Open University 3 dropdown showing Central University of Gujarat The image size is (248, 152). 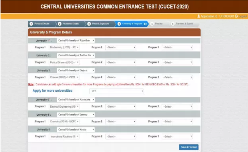pos(76,70)
